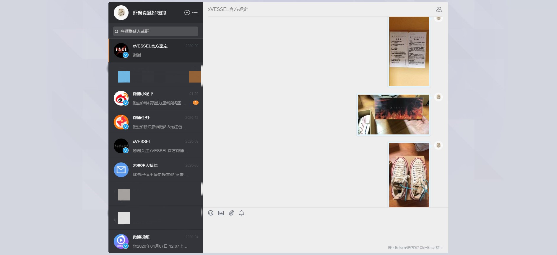This screenshot has height=255, width=557.
Task: Click the new chat plus bubble icon
Action: 187,13
